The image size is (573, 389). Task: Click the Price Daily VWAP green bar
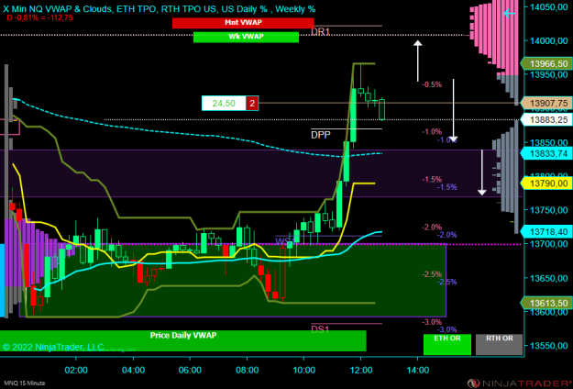183,340
